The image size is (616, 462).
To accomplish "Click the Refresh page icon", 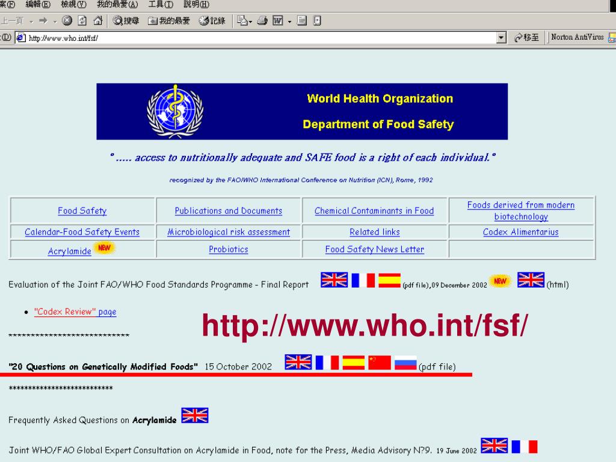I will click(82, 20).
